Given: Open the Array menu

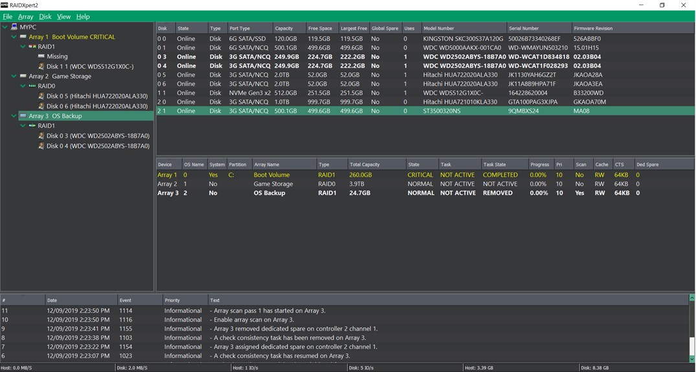Looking at the screenshot, I should click(25, 16).
